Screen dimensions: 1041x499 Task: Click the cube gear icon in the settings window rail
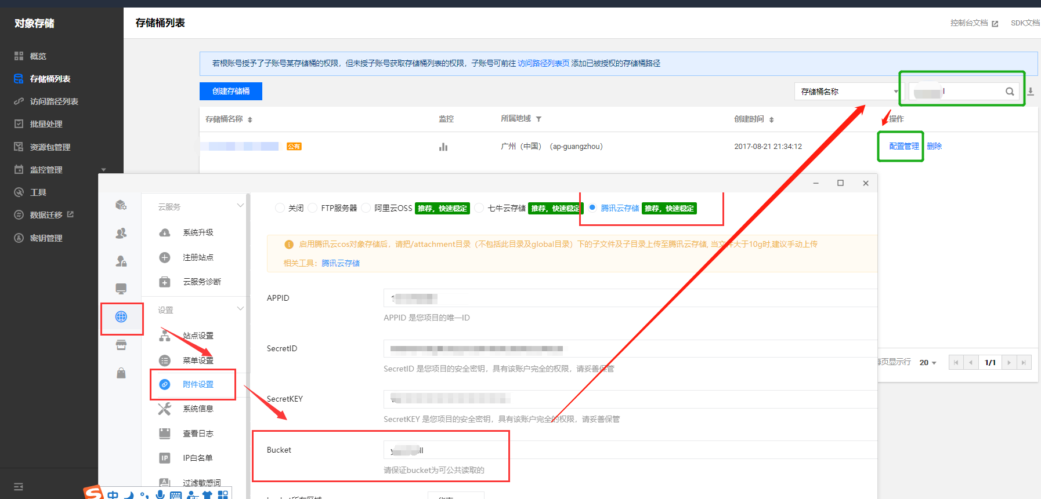[x=121, y=205]
